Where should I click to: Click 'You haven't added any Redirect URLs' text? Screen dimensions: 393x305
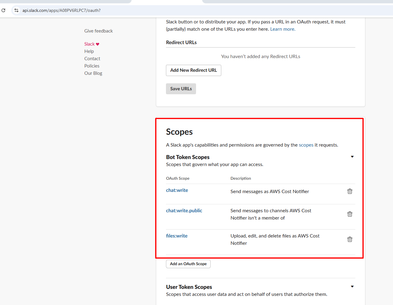260,57
